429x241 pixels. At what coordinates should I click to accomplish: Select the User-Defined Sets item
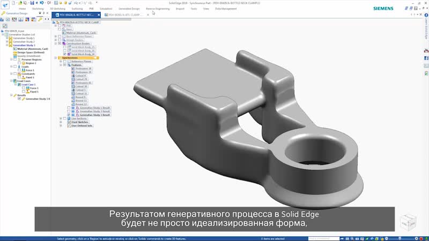(82, 126)
